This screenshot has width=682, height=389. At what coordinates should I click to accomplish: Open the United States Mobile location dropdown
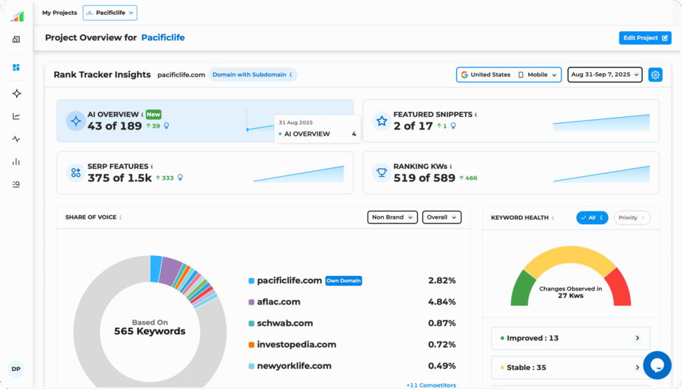(509, 75)
